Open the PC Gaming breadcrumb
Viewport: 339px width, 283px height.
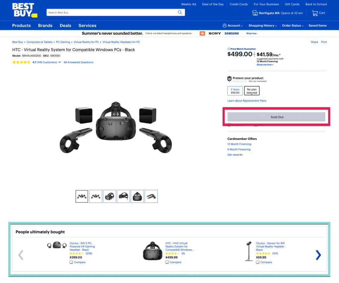pos(63,42)
